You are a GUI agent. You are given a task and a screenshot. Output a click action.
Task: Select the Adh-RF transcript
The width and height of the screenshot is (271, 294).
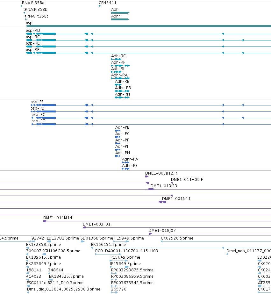pyautogui.click(x=120, y=66)
